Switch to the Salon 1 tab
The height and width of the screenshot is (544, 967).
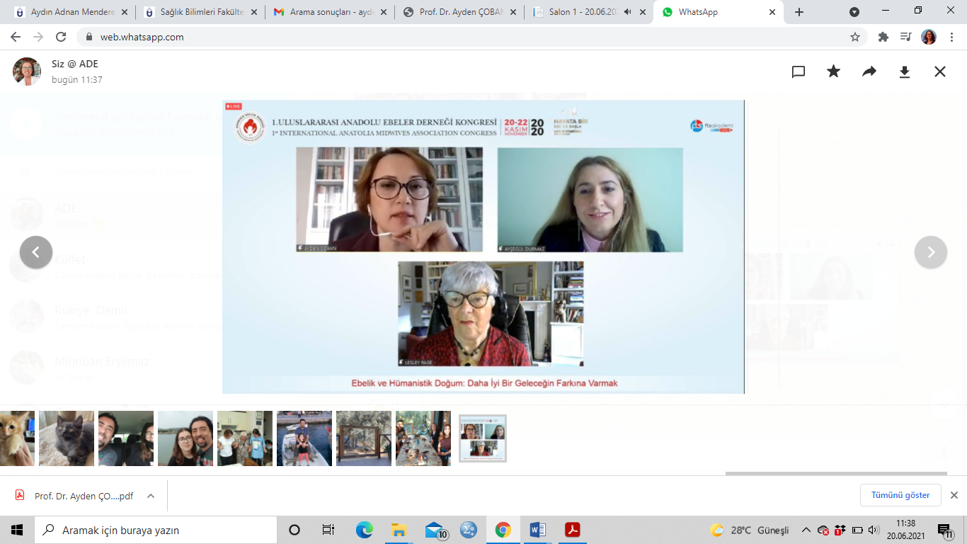click(581, 12)
